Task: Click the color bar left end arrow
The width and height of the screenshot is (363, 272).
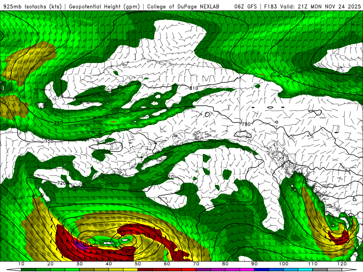Action: pyautogui.click(x=14, y=270)
